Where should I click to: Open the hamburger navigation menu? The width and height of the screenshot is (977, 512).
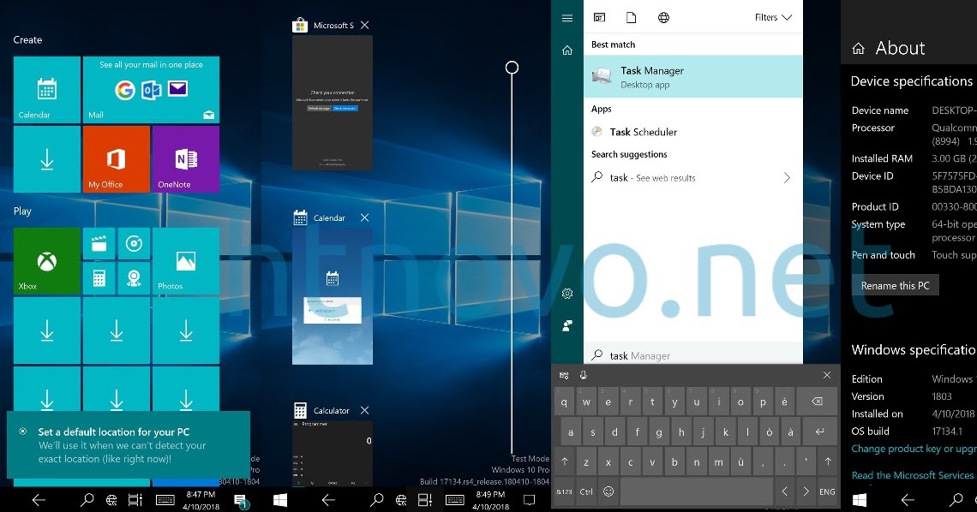566,17
